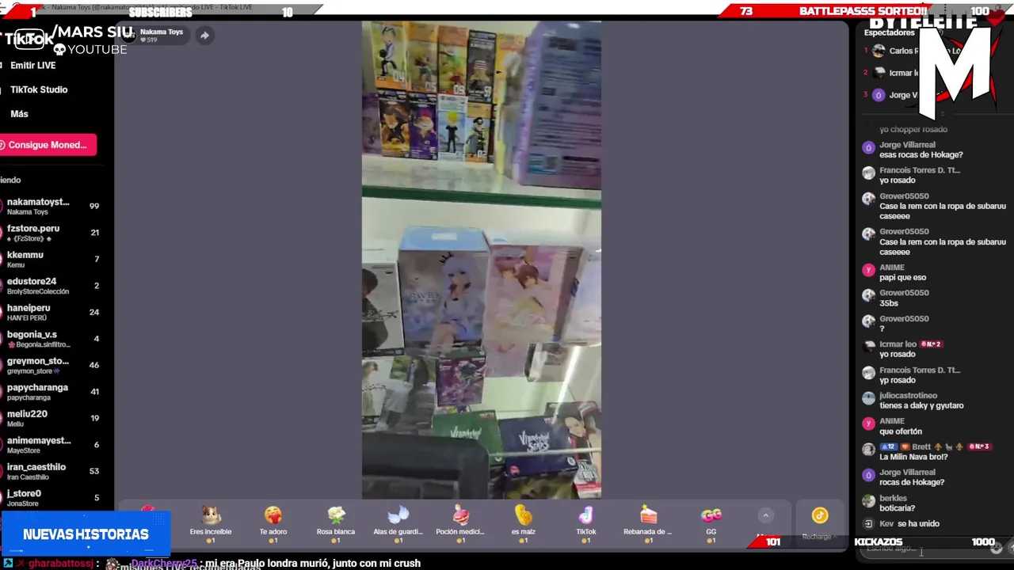Click Grover05050's 35bs comment
Viewport: 1014px width, 570px height.
(889, 303)
